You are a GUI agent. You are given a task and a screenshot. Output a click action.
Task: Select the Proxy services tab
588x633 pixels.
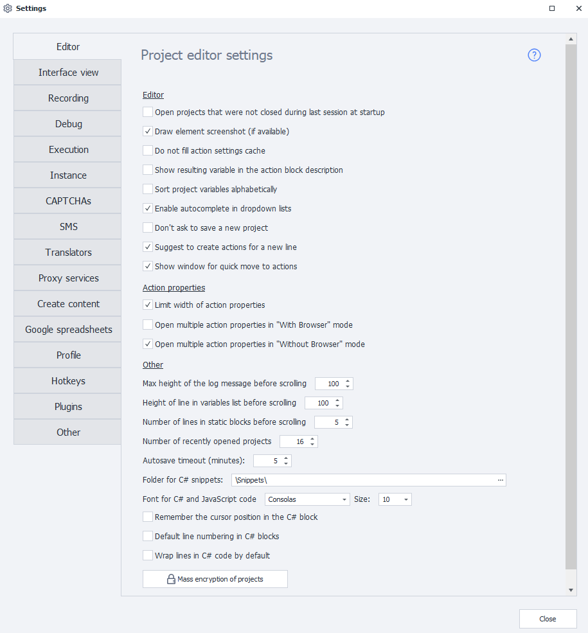[68, 278]
